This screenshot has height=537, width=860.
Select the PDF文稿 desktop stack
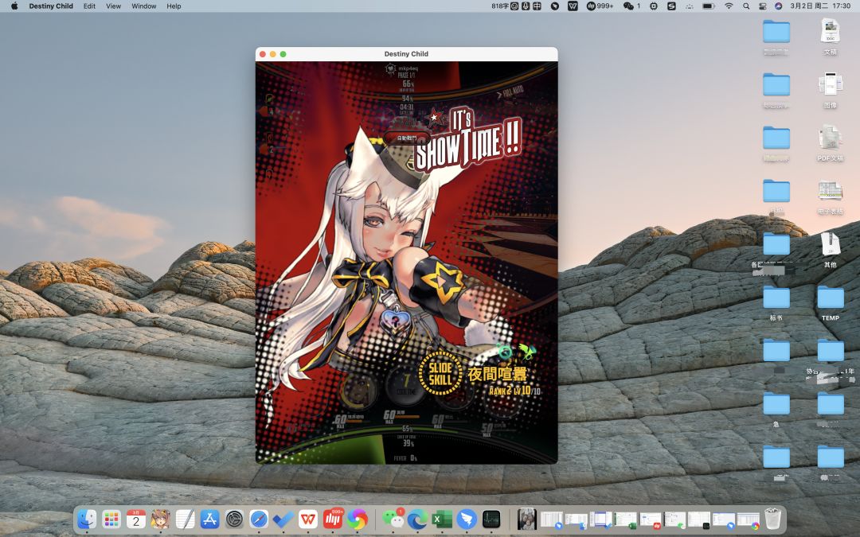click(831, 143)
